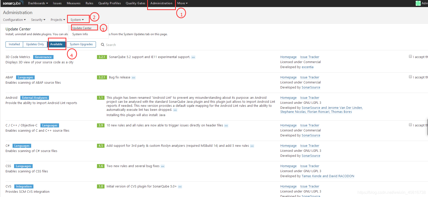Expand the Security menu
Image resolution: width=428 pixels, height=197 pixels.
point(38,20)
